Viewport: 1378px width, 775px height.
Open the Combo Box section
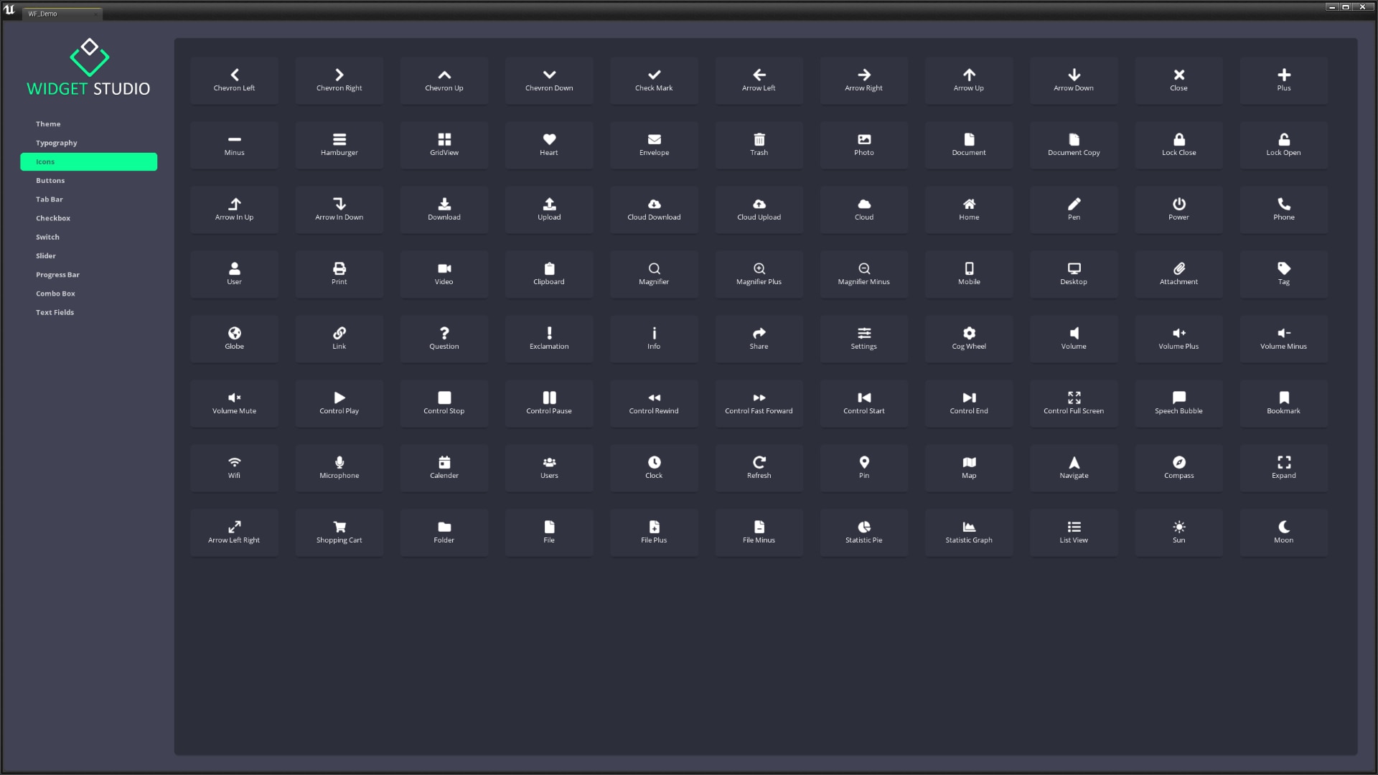pos(55,293)
